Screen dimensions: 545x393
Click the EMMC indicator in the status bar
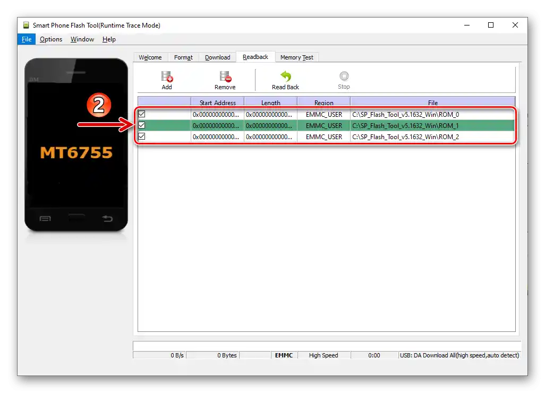point(284,355)
